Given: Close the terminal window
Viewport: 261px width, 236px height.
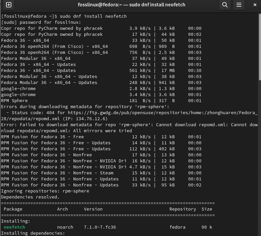Looking at the screenshot, I should 255,5.
